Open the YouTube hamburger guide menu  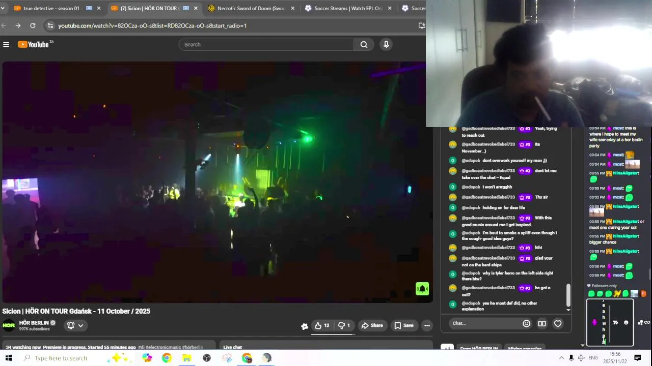6,45
